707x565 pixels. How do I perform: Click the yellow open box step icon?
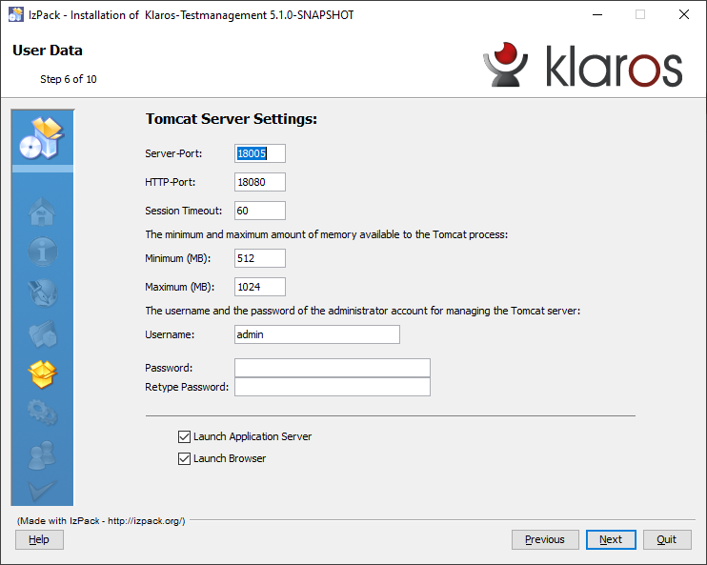click(43, 374)
